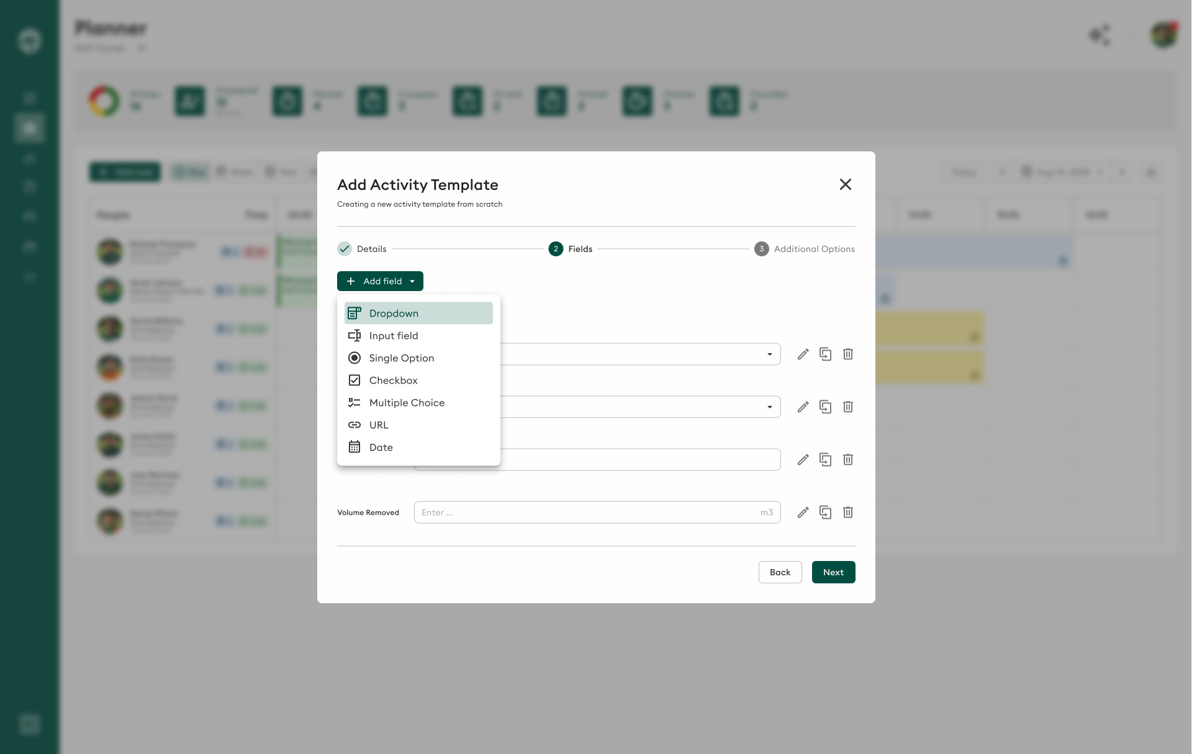The height and width of the screenshot is (754, 1192).
Task: Duplicate the third field row
Action: coord(825,460)
